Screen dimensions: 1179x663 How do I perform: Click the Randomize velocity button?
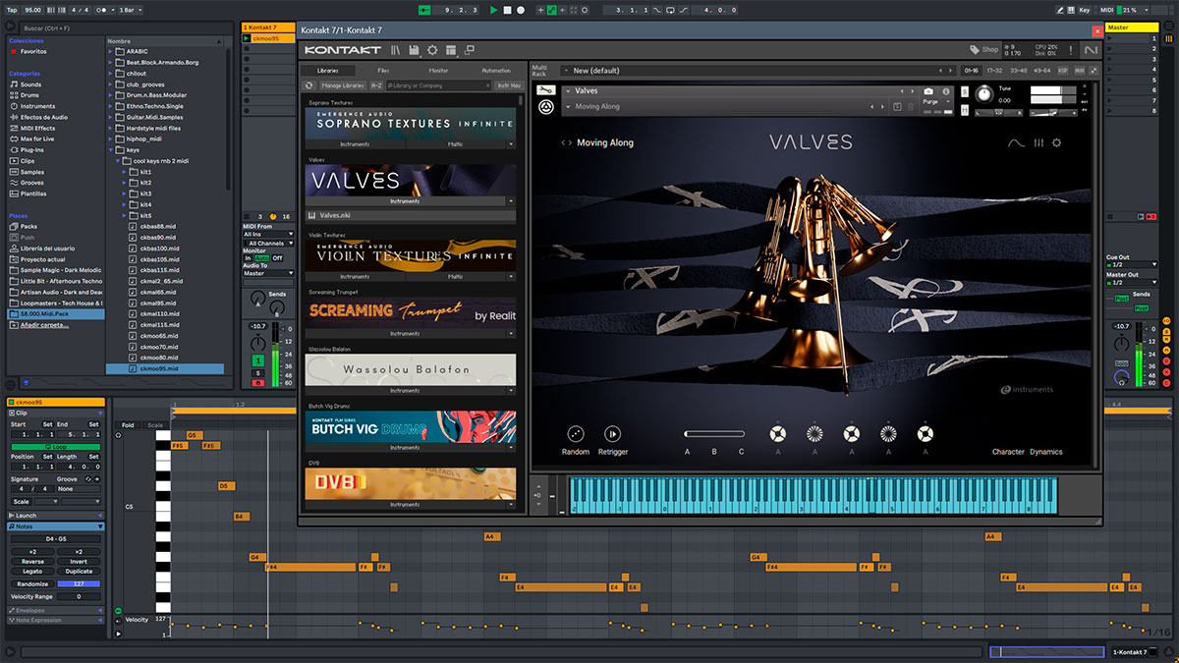[32, 583]
